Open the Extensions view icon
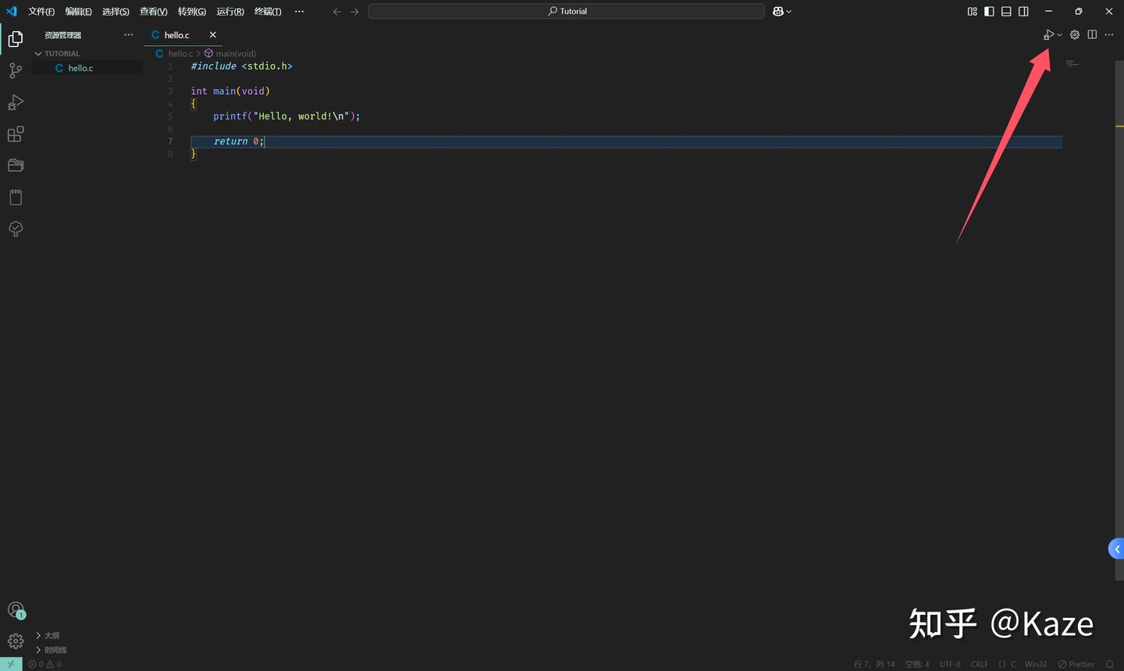1124x671 pixels. tap(16, 133)
